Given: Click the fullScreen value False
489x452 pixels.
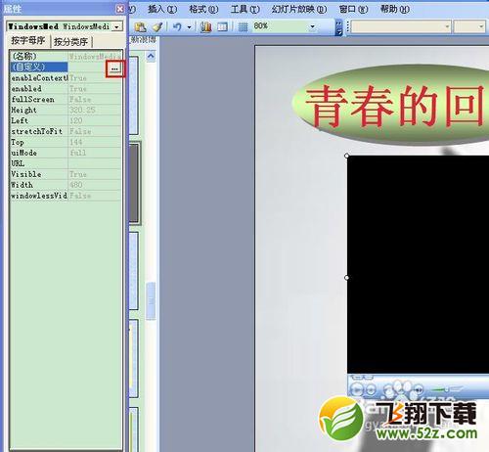Looking at the screenshot, I should [x=80, y=99].
